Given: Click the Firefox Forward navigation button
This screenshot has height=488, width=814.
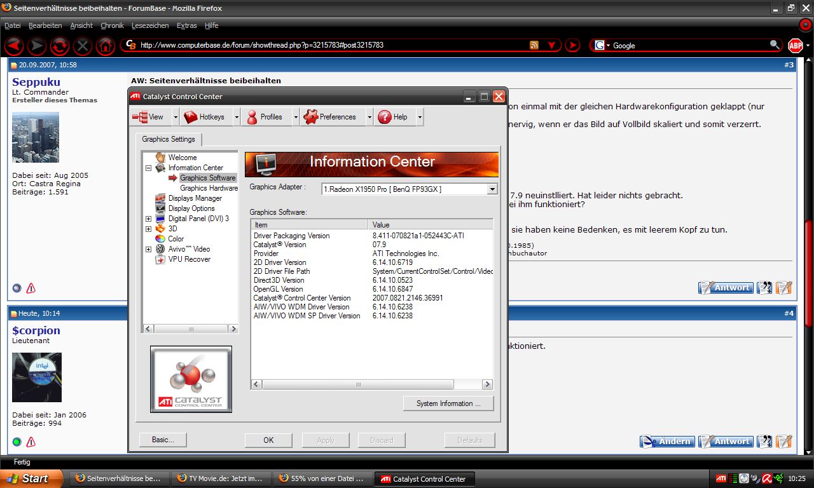Looking at the screenshot, I should [37, 46].
